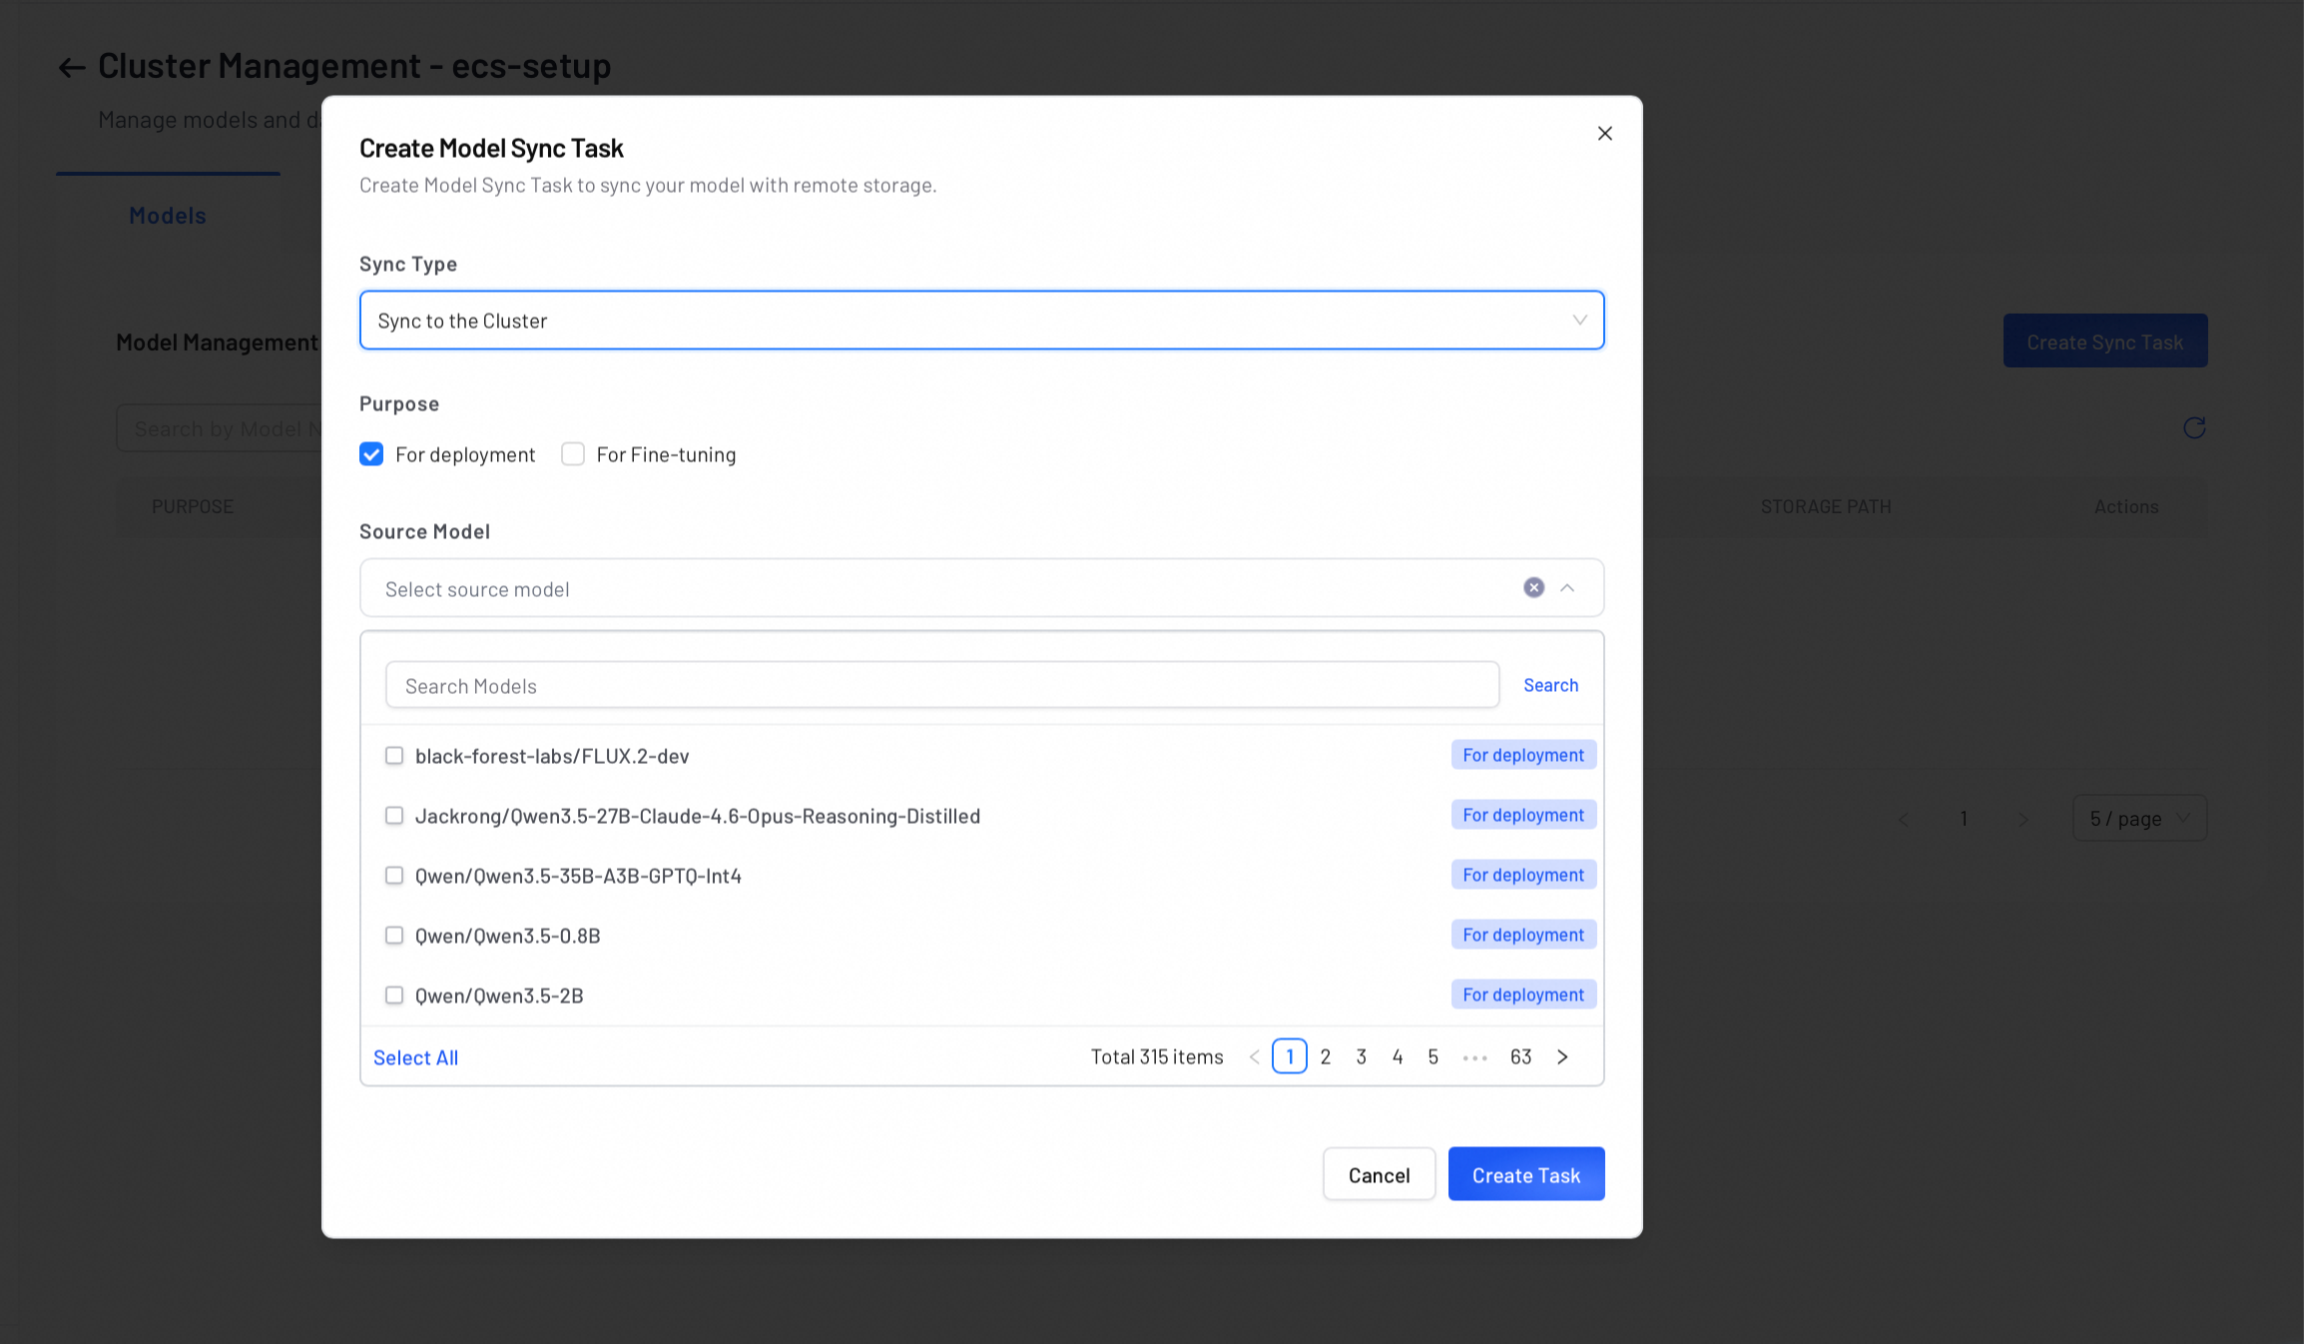Click the pagination ellipsis to skip pages

coord(1474,1057)
